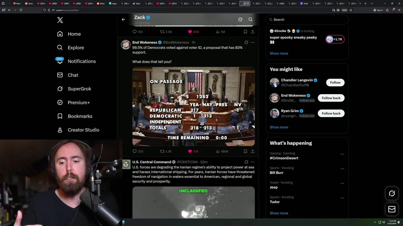The height and width of the screenshot is (226, 403).
Task: Follow back End Wokeness
Action: 331,98
